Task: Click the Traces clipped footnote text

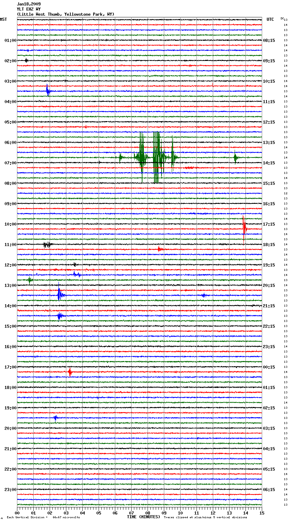Action: 205,517
